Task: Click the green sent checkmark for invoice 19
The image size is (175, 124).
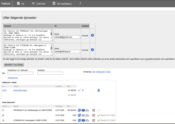Action: (99, 120)
